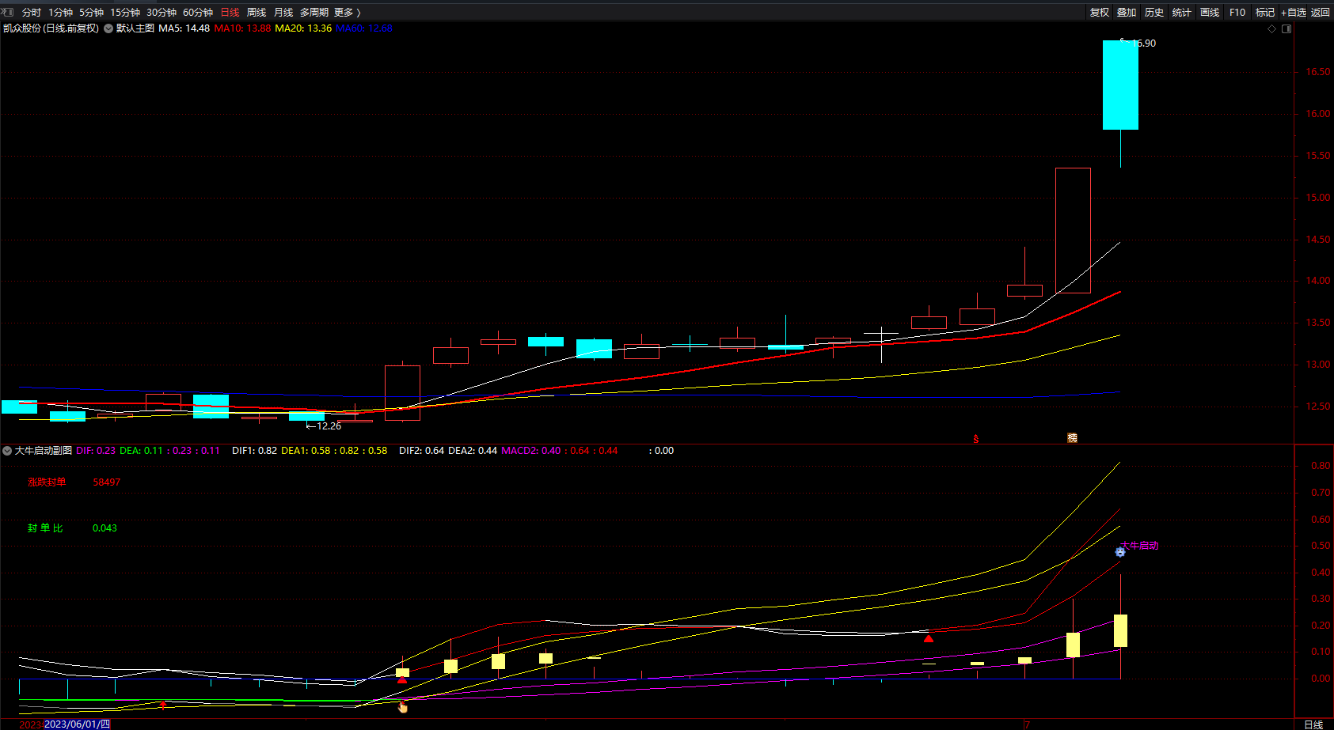Click the 2023/06/01/四 date label
1334x730 pixels.
(x=78, y=724)
